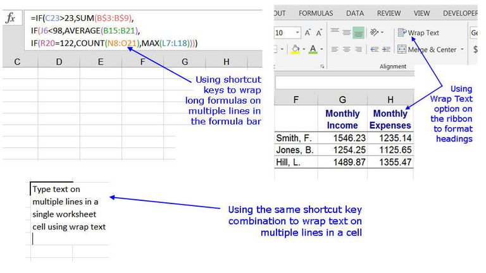This screenshot has height=273, width=486.
Task: Click the yellow Fill Color bucket
Action: pos(296,49)
